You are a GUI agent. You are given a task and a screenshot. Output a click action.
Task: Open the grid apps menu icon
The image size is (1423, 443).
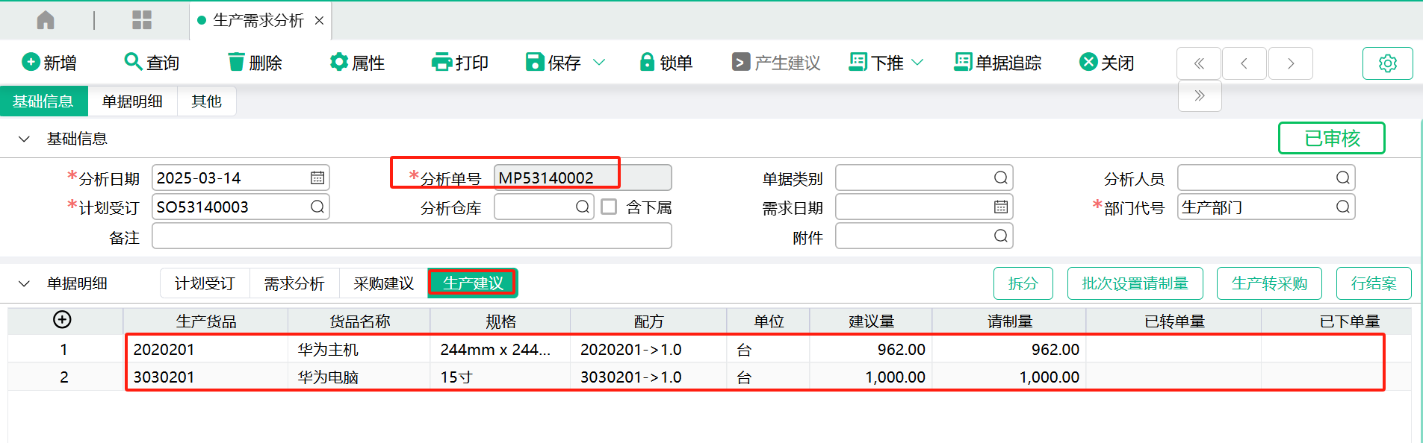tap(142, 20)
